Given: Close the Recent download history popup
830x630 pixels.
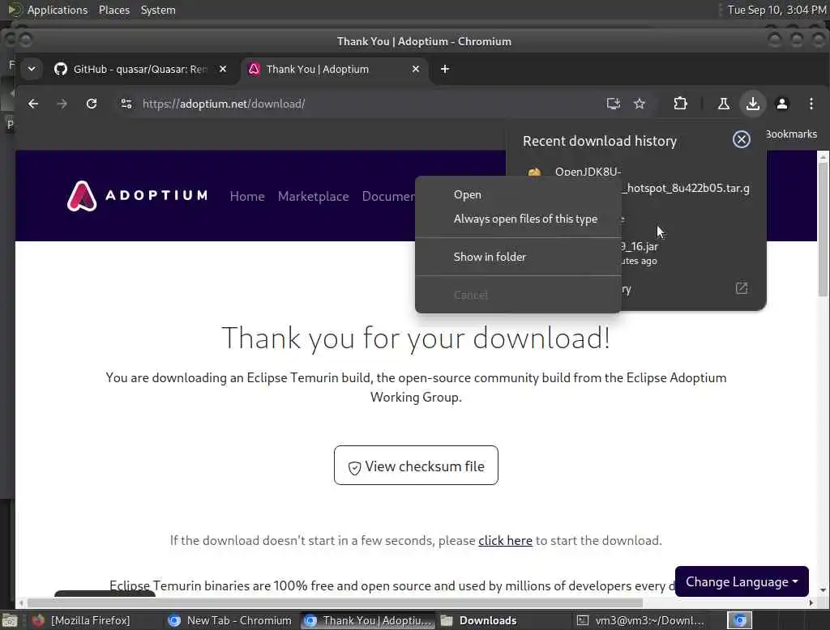Looking at the screenshot, I should (x=741, y=139).
